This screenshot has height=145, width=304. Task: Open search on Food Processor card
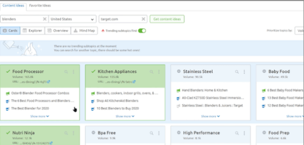66,72
